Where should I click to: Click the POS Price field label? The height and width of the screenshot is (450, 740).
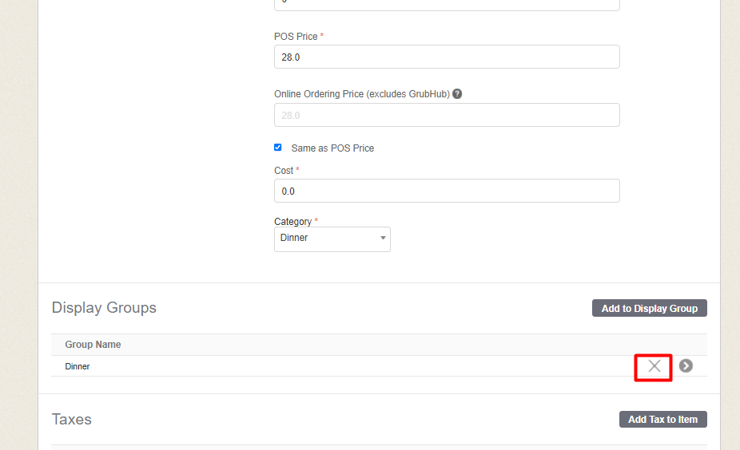[x=296, y=37]
